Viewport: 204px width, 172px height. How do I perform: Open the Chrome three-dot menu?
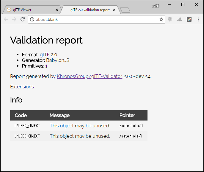[x=198, y=19]
